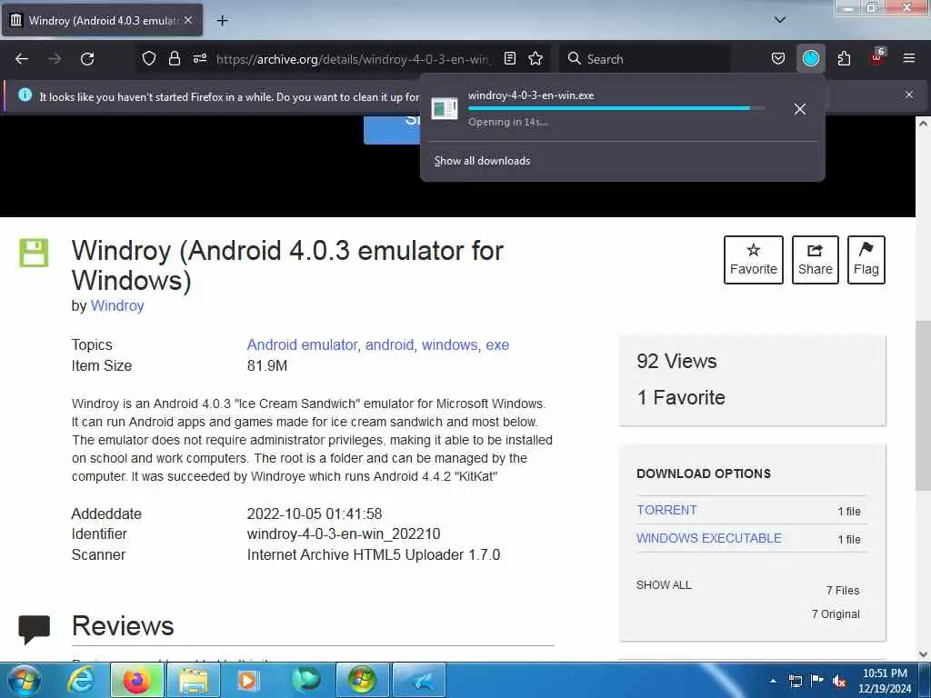Show all download files
The width and height of the screenshot is (931, 698).
coord(664,585)
